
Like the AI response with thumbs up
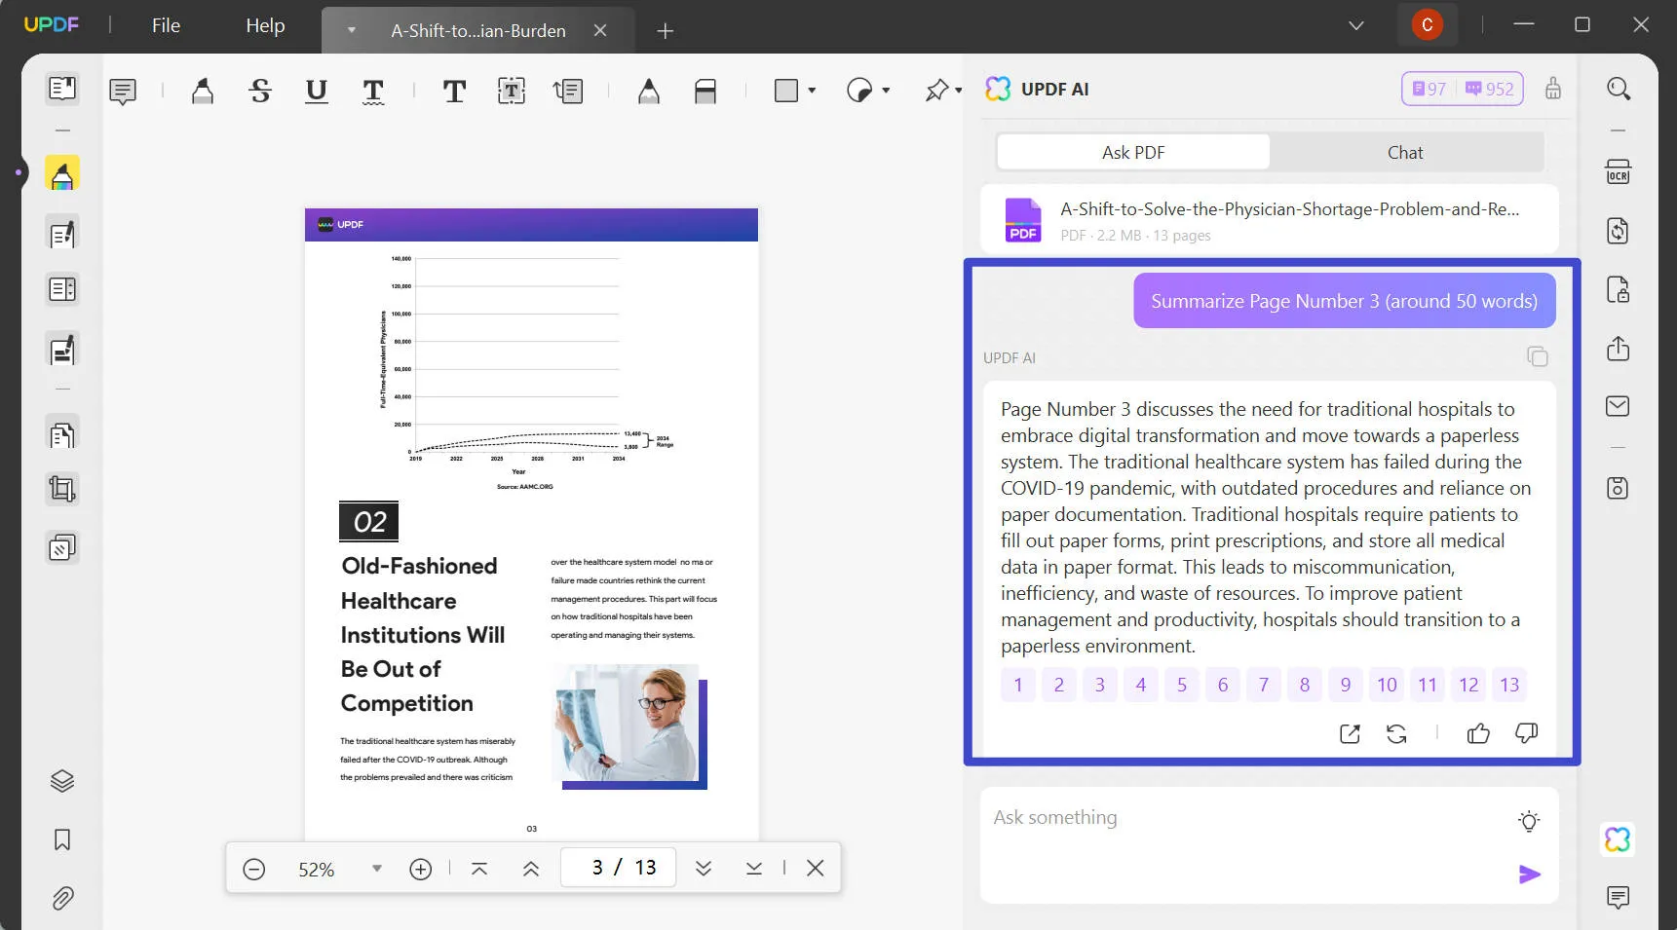(x=1478, y=733)
